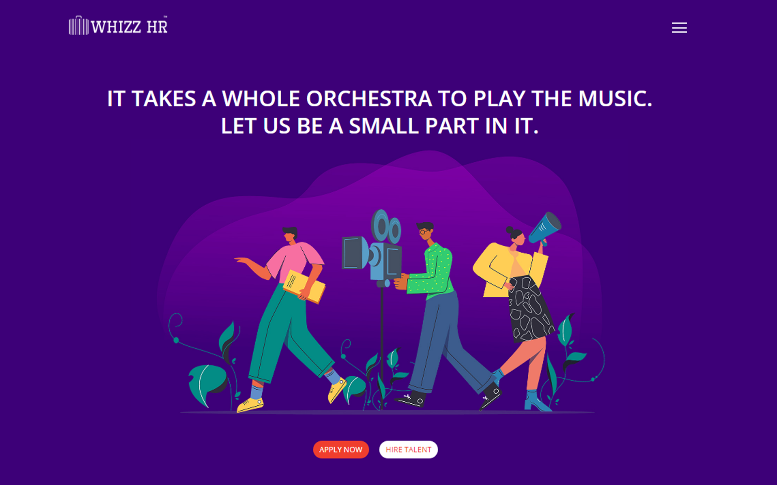The height and width of the screenshot is (485, 777).
Task: Click the barcode suitcase logo icon
Action: 79,25
